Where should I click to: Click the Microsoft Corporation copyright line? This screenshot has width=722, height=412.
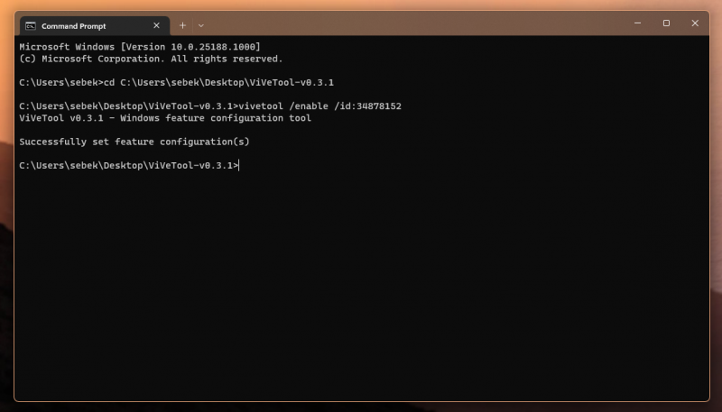coord(151,59)
